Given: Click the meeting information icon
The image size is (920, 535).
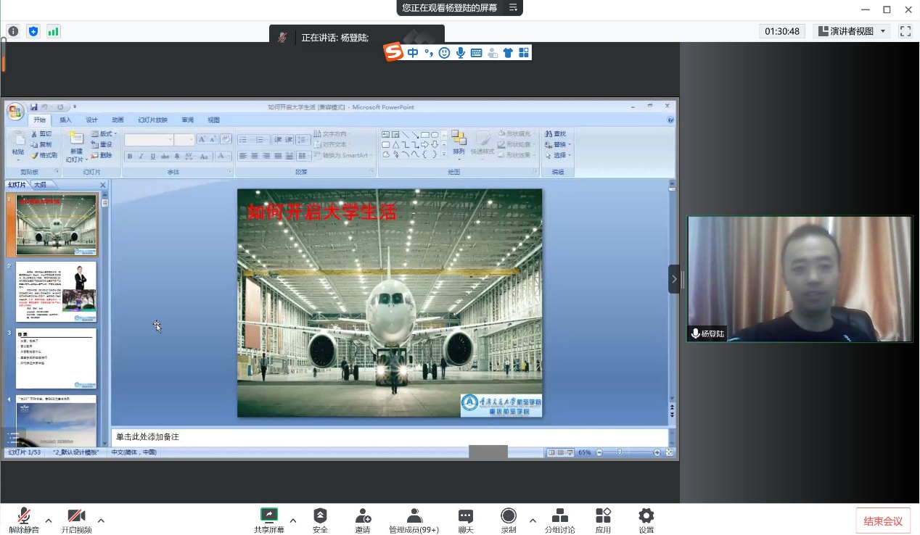Looking at the screenshot, I should (13, 31).
